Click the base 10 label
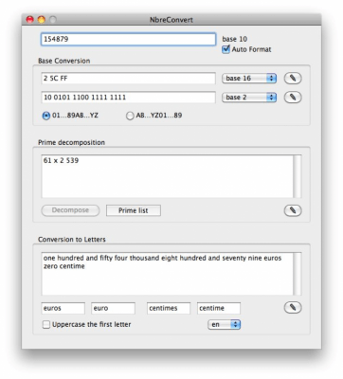Screen dimensions: 343x379 [235, 39]
